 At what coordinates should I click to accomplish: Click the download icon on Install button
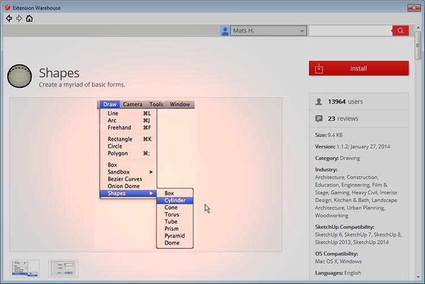coord(318,69)
